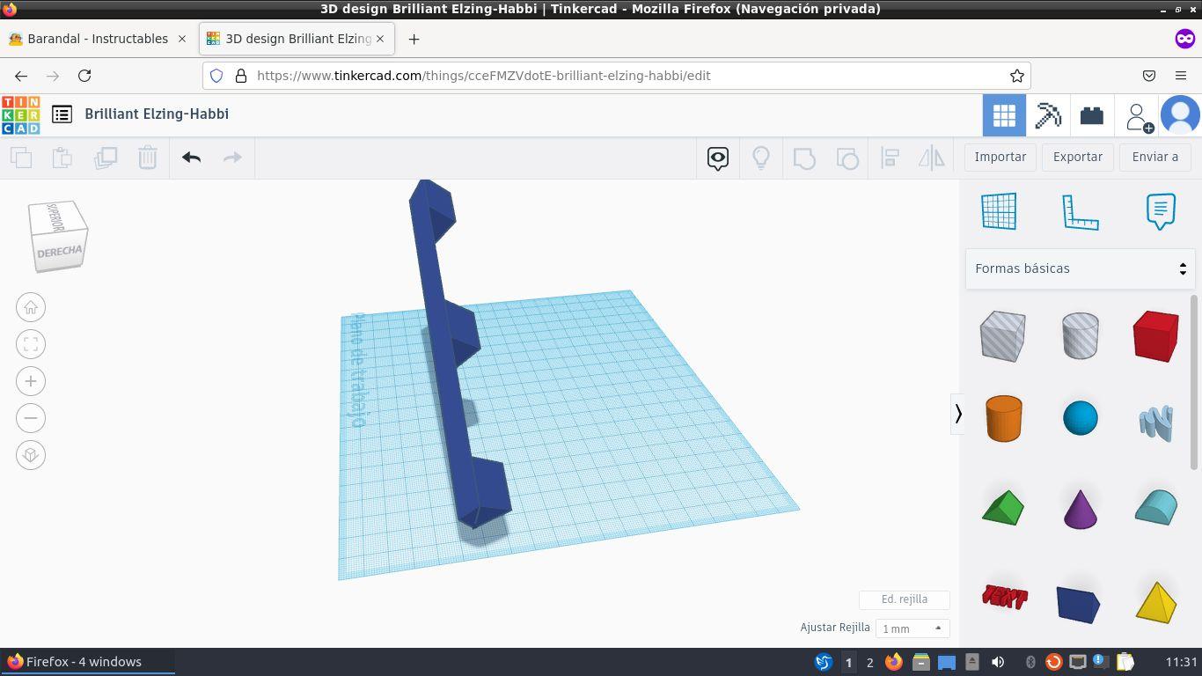
Task: Click the Exportar button
Action: pos(1078,157)
